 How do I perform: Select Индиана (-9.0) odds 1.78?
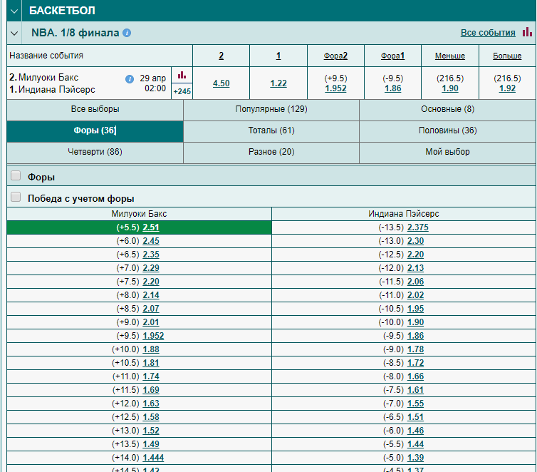coord(415,349)
